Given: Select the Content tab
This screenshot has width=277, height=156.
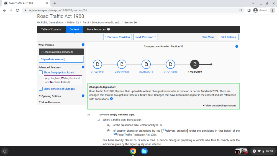Looking at the screenshot, I should click(x=74, y=29).
